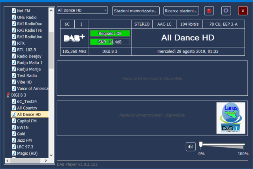Click the volume slider handle
Screen dimensions: 253x169
[201, 144]
